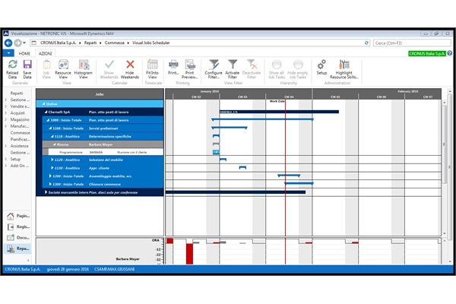Expand the 1200 : Inizio-Totale row
The height and width of the screenshot is (304, 456).
pyautogui.click(x=50, y=176)
